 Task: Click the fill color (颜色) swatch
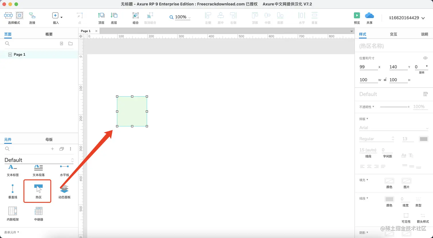(389, 181)
